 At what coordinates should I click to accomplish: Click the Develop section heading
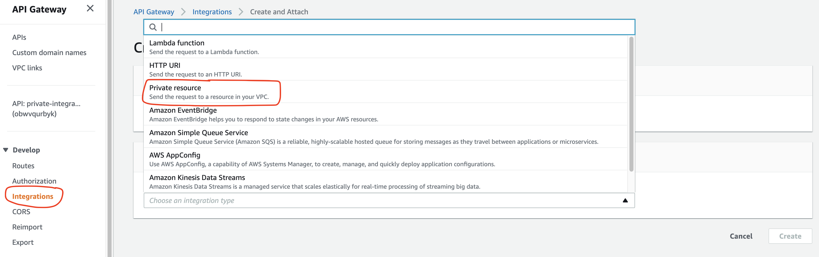tap(26, 150)
